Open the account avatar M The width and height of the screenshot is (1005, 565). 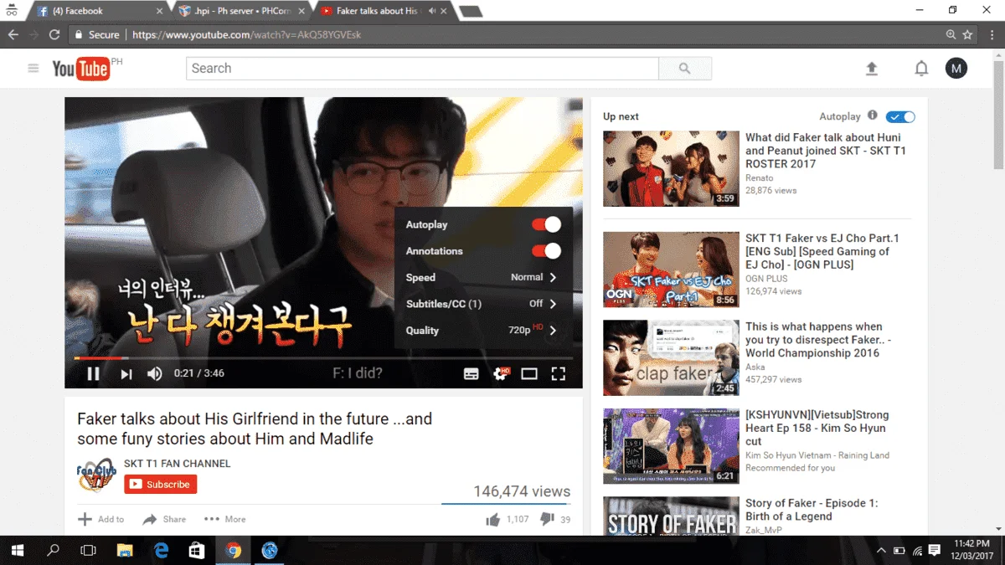pos(956,69)
